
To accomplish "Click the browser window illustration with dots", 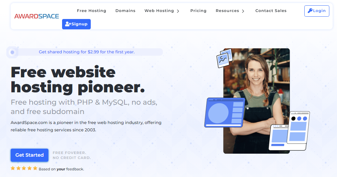I will point(298,128).
